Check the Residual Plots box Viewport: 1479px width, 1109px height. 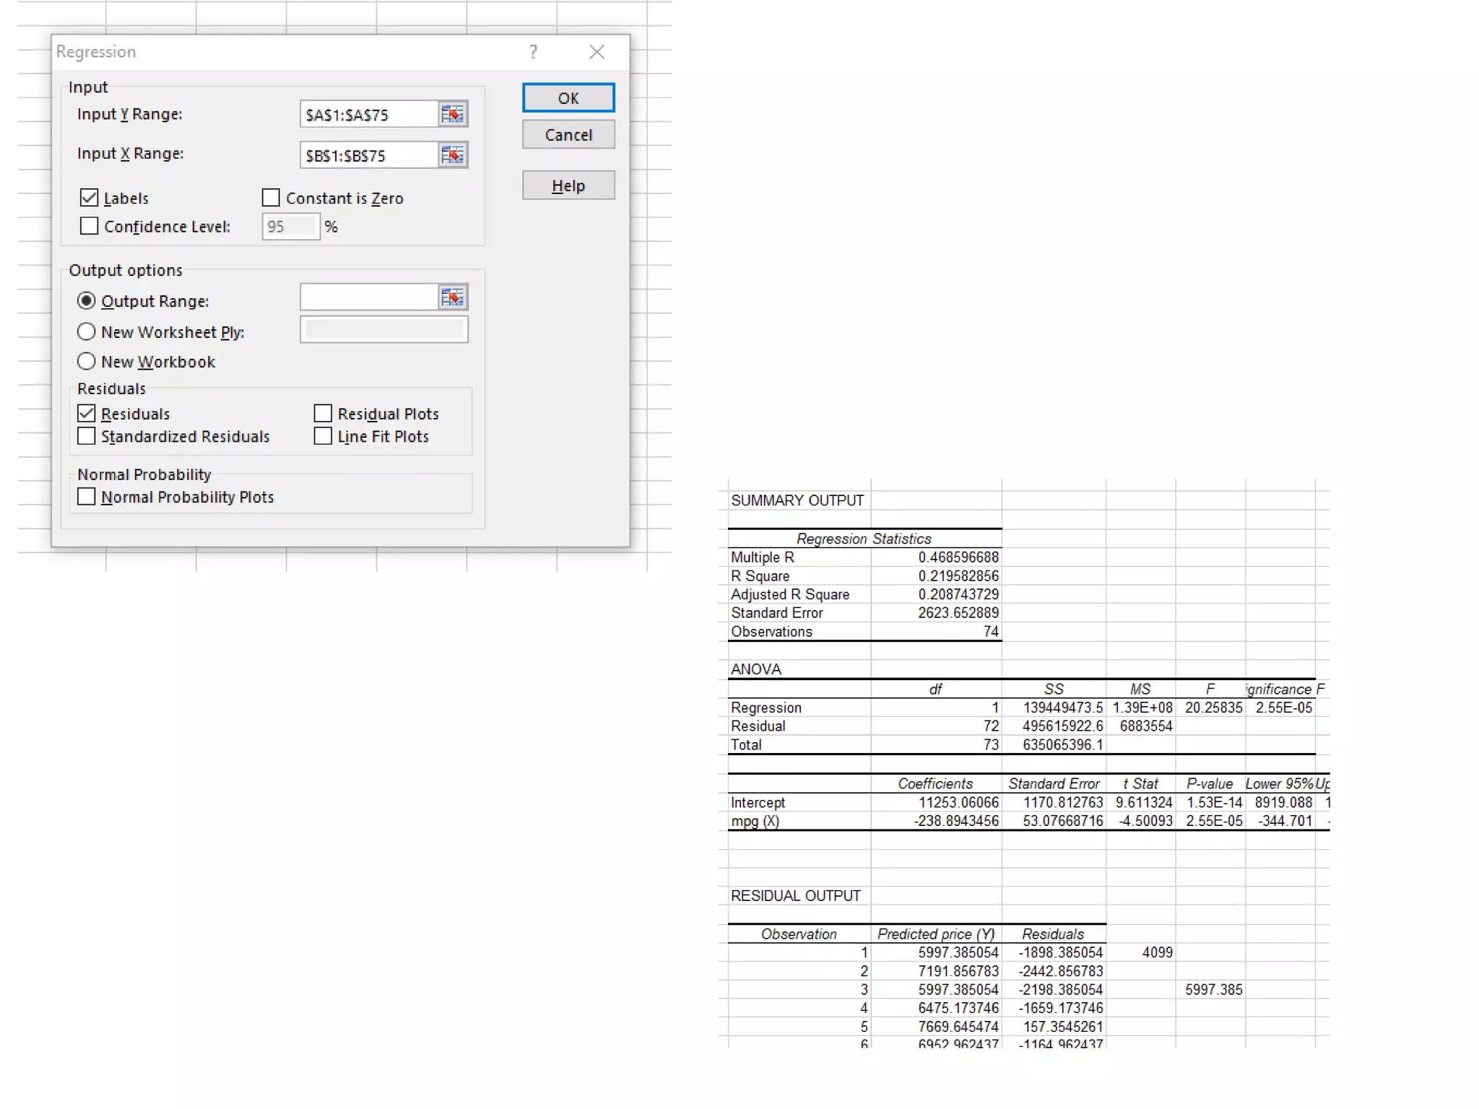pyautogui.click(x=323, y=413)
